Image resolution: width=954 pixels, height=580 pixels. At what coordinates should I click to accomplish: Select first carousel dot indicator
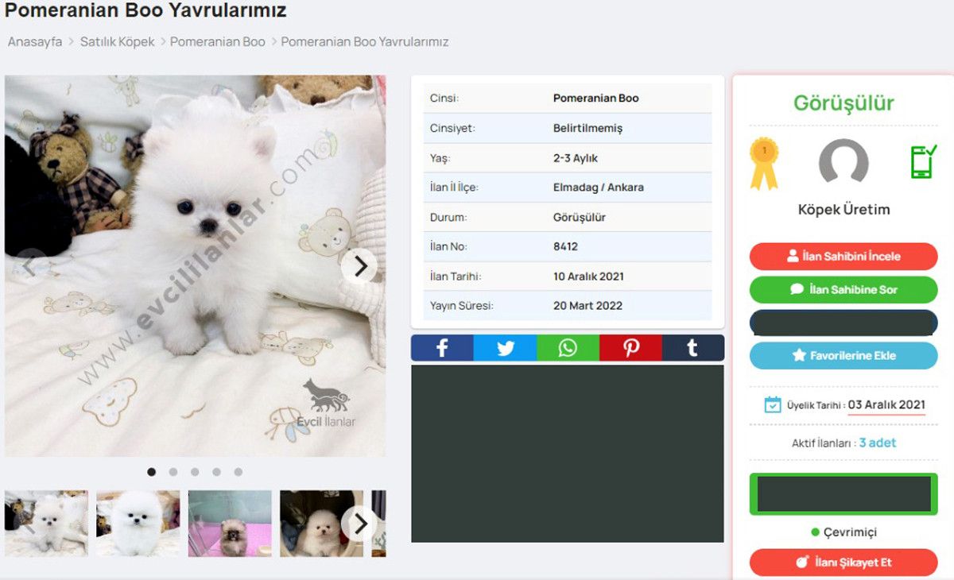click(x=152, y=472)
